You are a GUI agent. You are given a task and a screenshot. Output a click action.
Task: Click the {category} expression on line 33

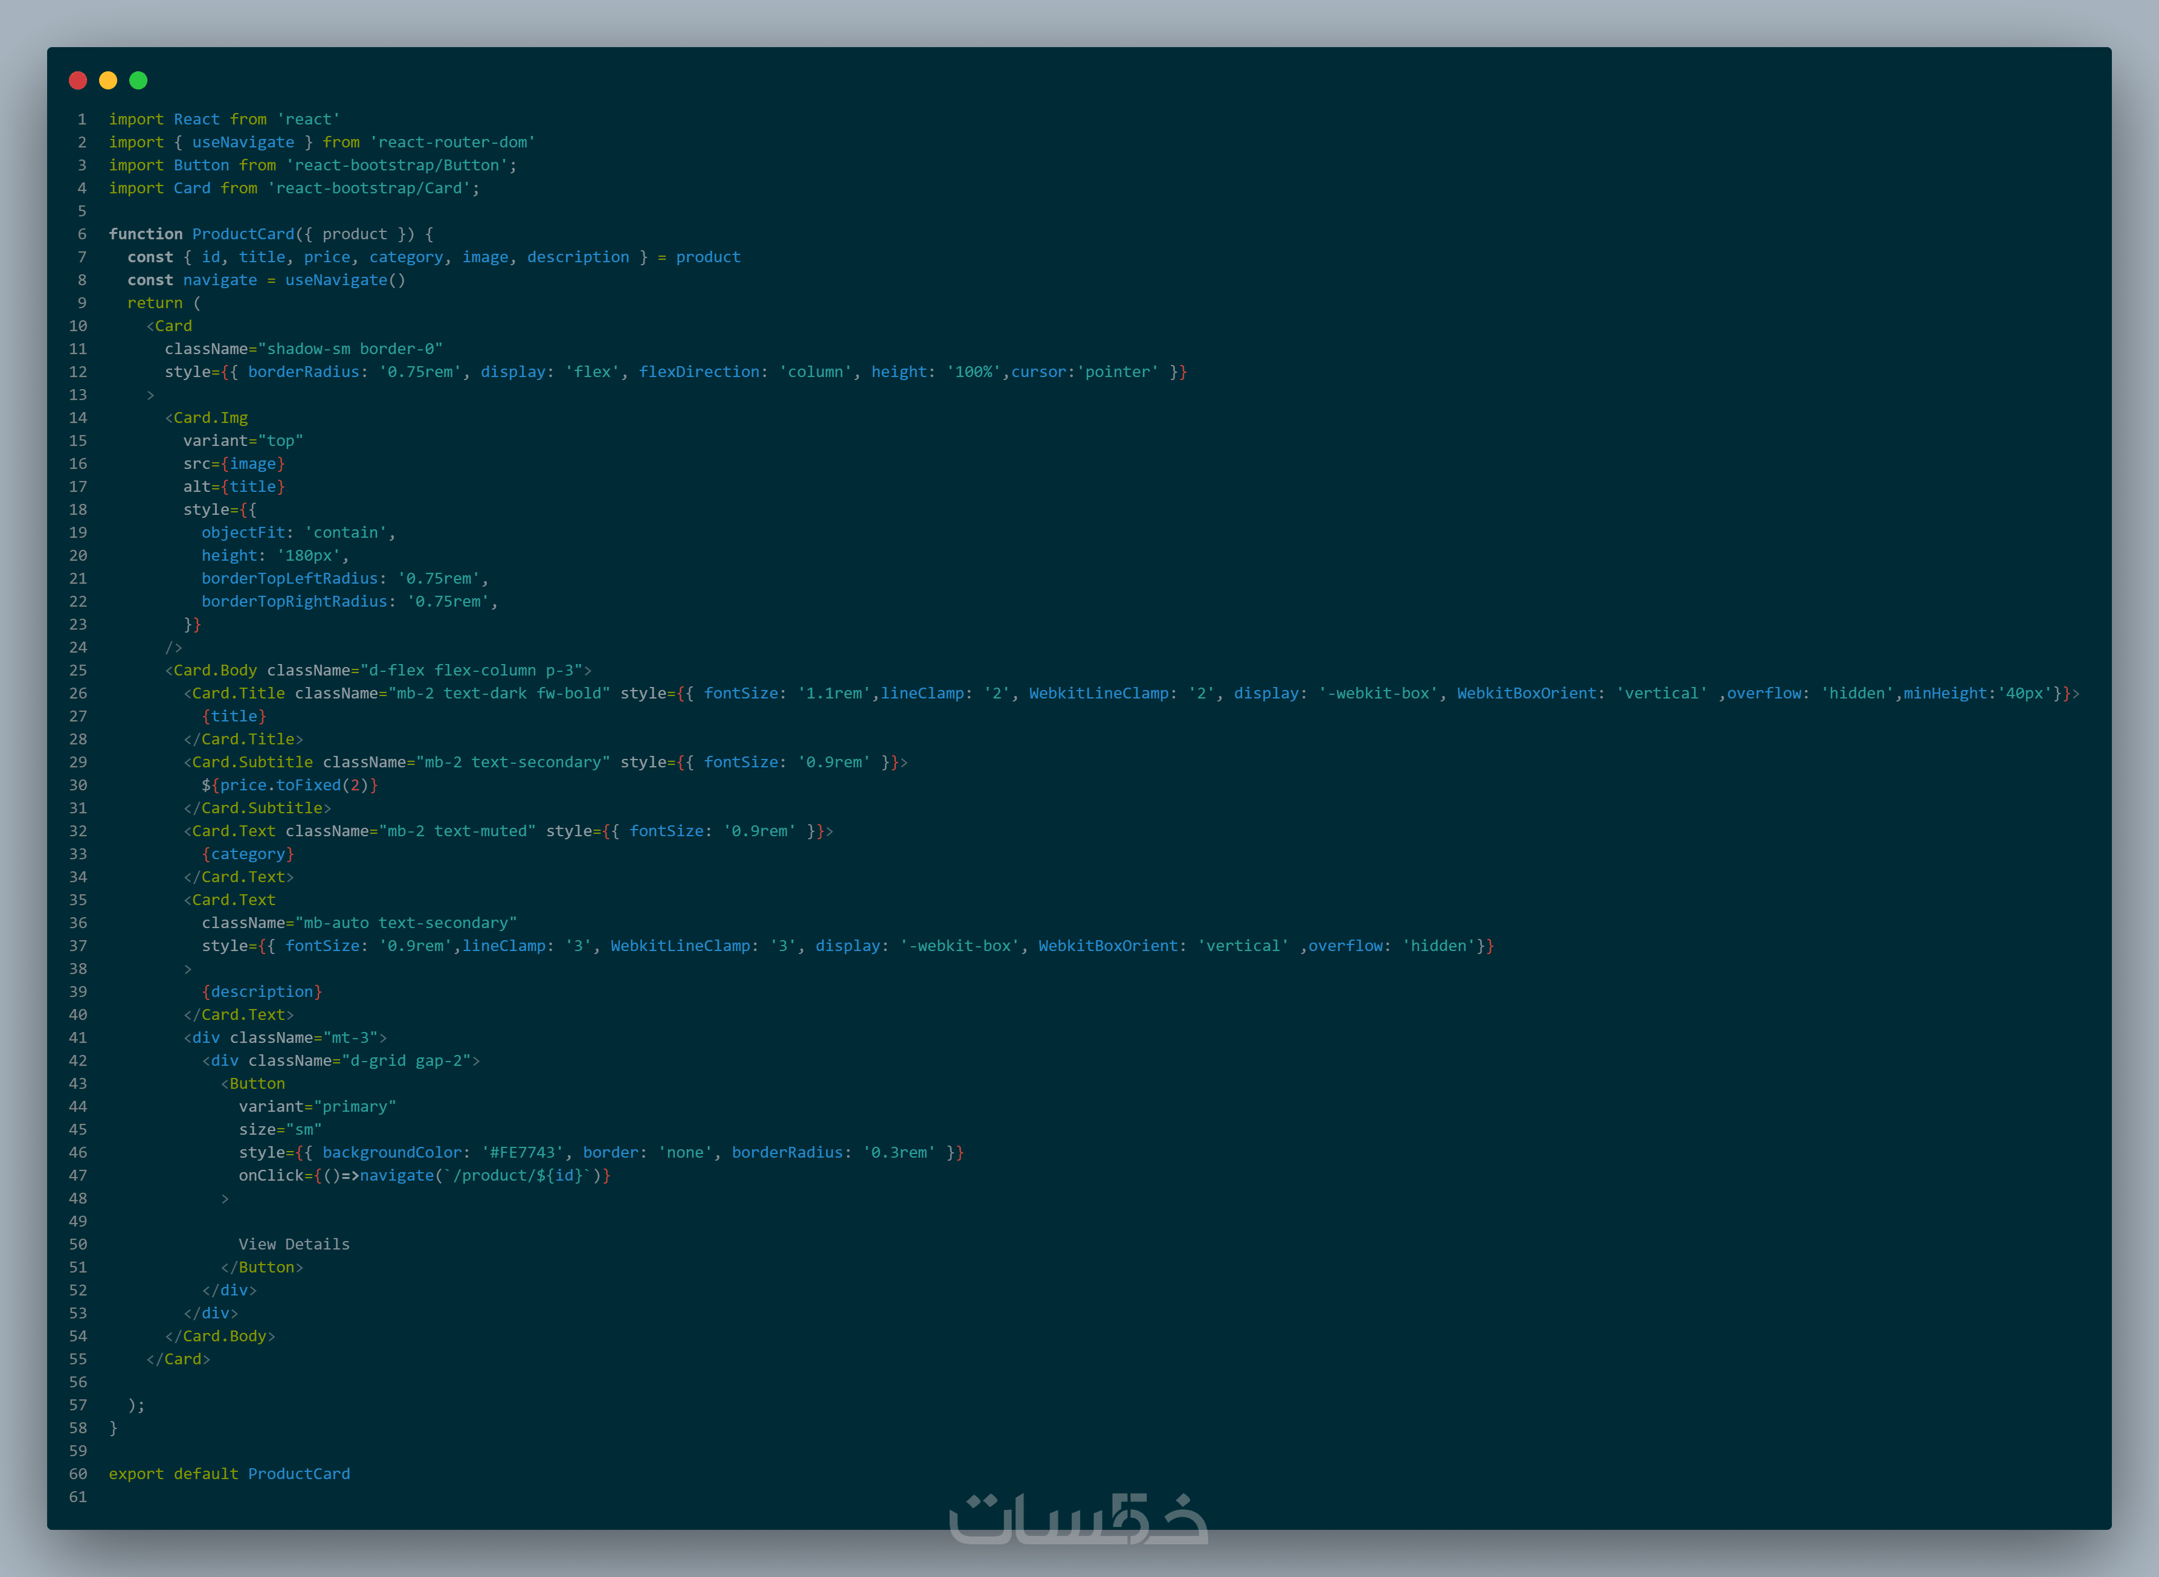tap(247, 854)
